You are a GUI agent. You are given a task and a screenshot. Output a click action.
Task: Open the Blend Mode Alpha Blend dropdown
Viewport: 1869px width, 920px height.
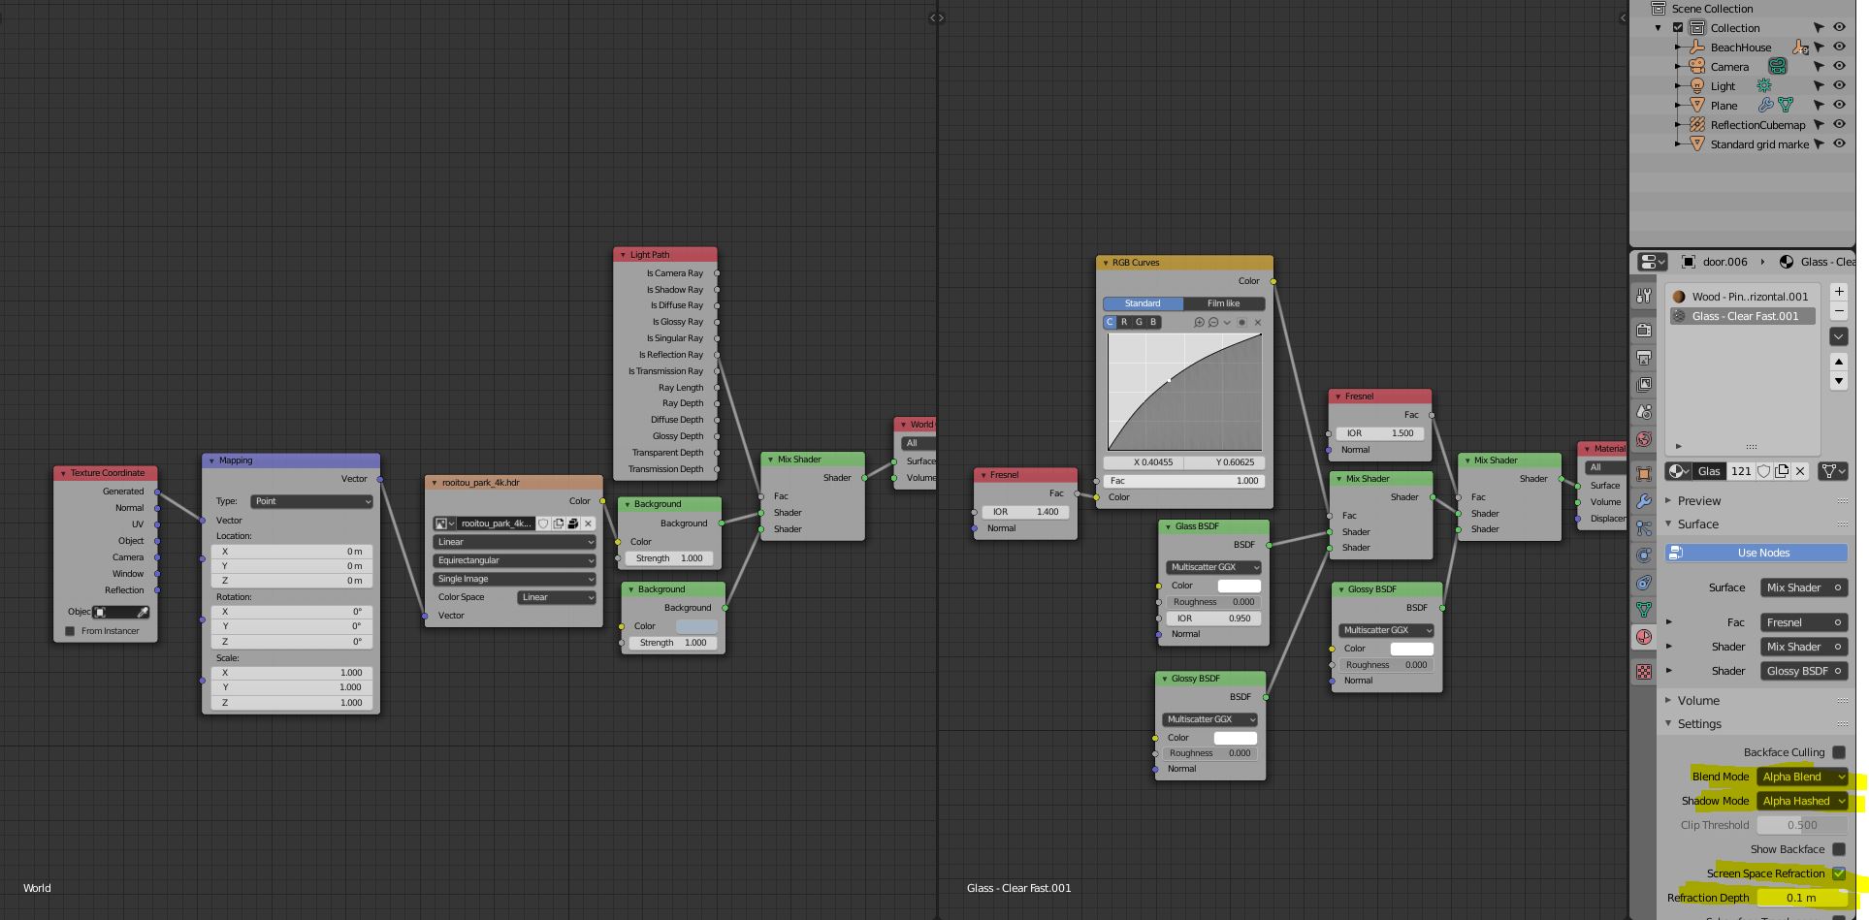coord(1803,777)
